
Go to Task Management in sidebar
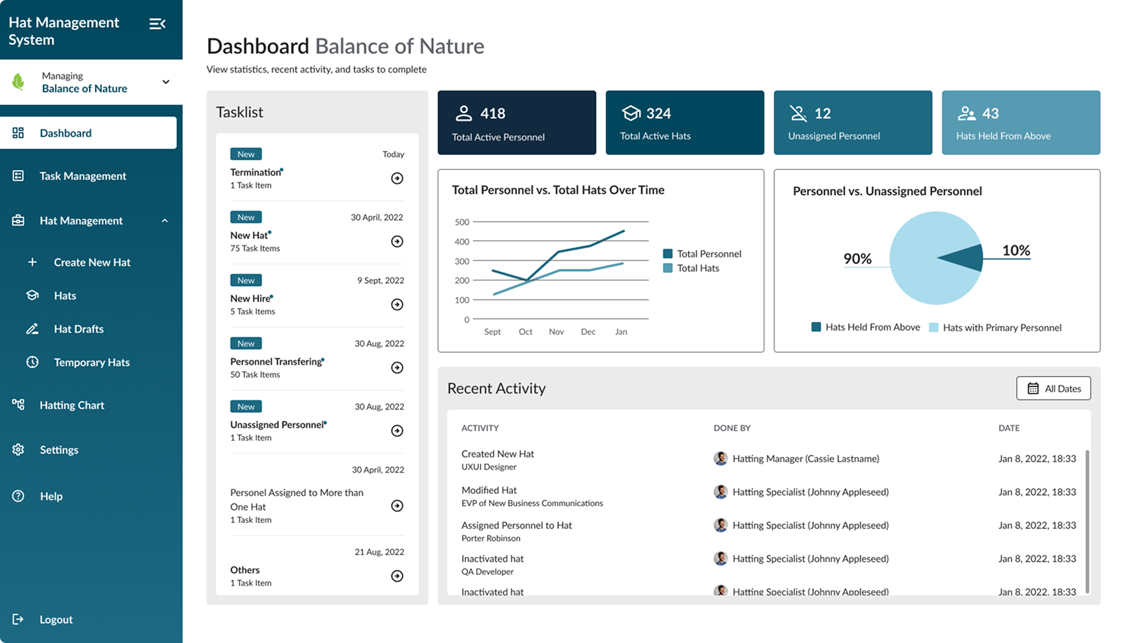click(x=83, y=176)
